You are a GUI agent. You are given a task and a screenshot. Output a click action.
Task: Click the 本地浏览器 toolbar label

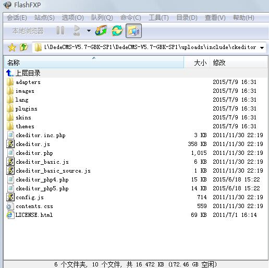(28, 31)
